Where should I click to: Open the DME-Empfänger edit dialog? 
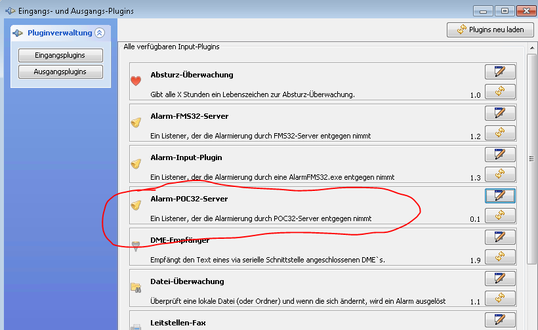point(500,237)
